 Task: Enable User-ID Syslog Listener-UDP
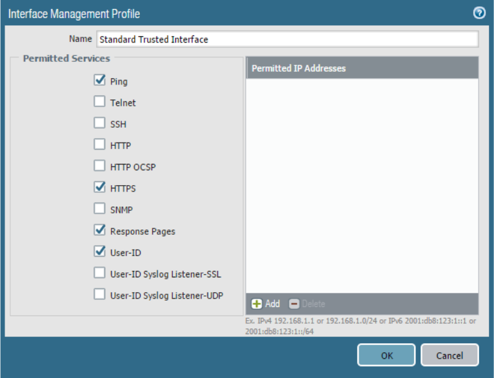click(99, 294)
